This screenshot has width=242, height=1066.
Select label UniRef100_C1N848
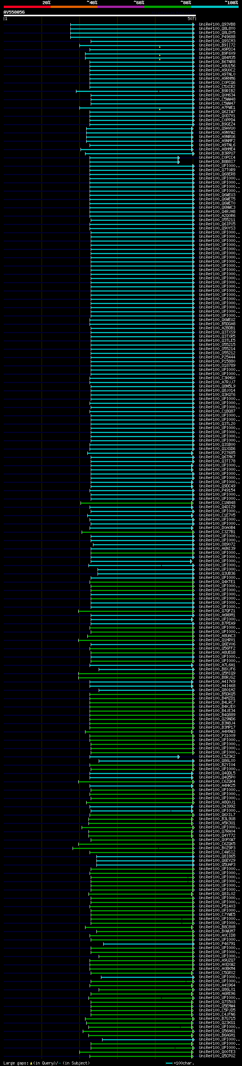pos(217,503)
